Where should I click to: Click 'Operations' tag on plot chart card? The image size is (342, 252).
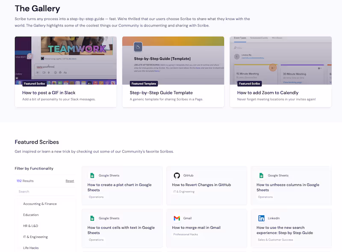[x=96, y=197]
